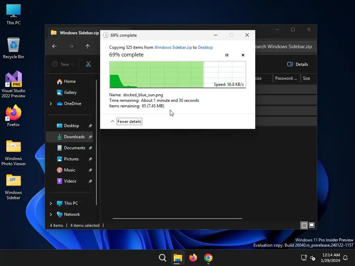Select Network in navigation pane
The width and height of the screenshot is (355, 266).
tap(72, 214)
